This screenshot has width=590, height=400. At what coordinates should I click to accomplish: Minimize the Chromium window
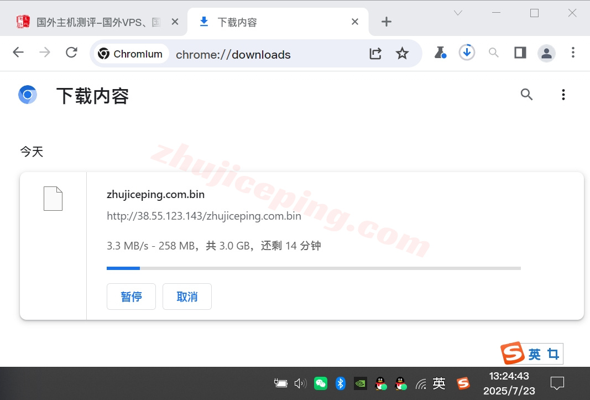497,13
